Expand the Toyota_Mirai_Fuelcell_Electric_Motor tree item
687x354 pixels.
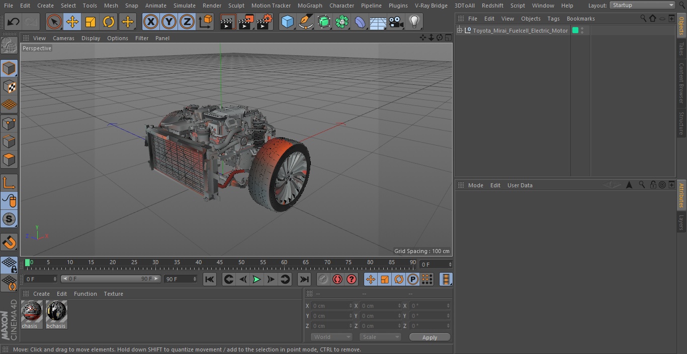tap(460, 31)
